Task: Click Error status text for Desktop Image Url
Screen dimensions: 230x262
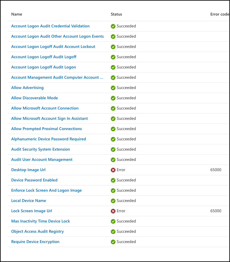Action: coord(121,170)
